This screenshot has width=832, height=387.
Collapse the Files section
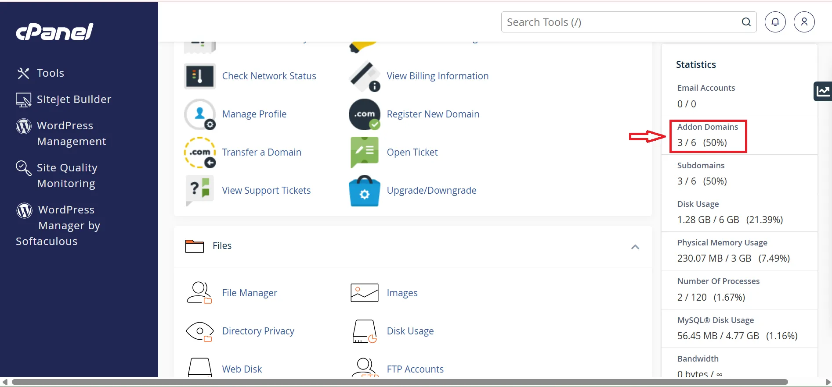[635, 247]
